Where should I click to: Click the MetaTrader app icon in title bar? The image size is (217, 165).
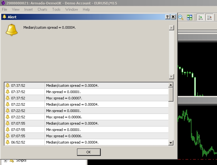pos(3,3)
